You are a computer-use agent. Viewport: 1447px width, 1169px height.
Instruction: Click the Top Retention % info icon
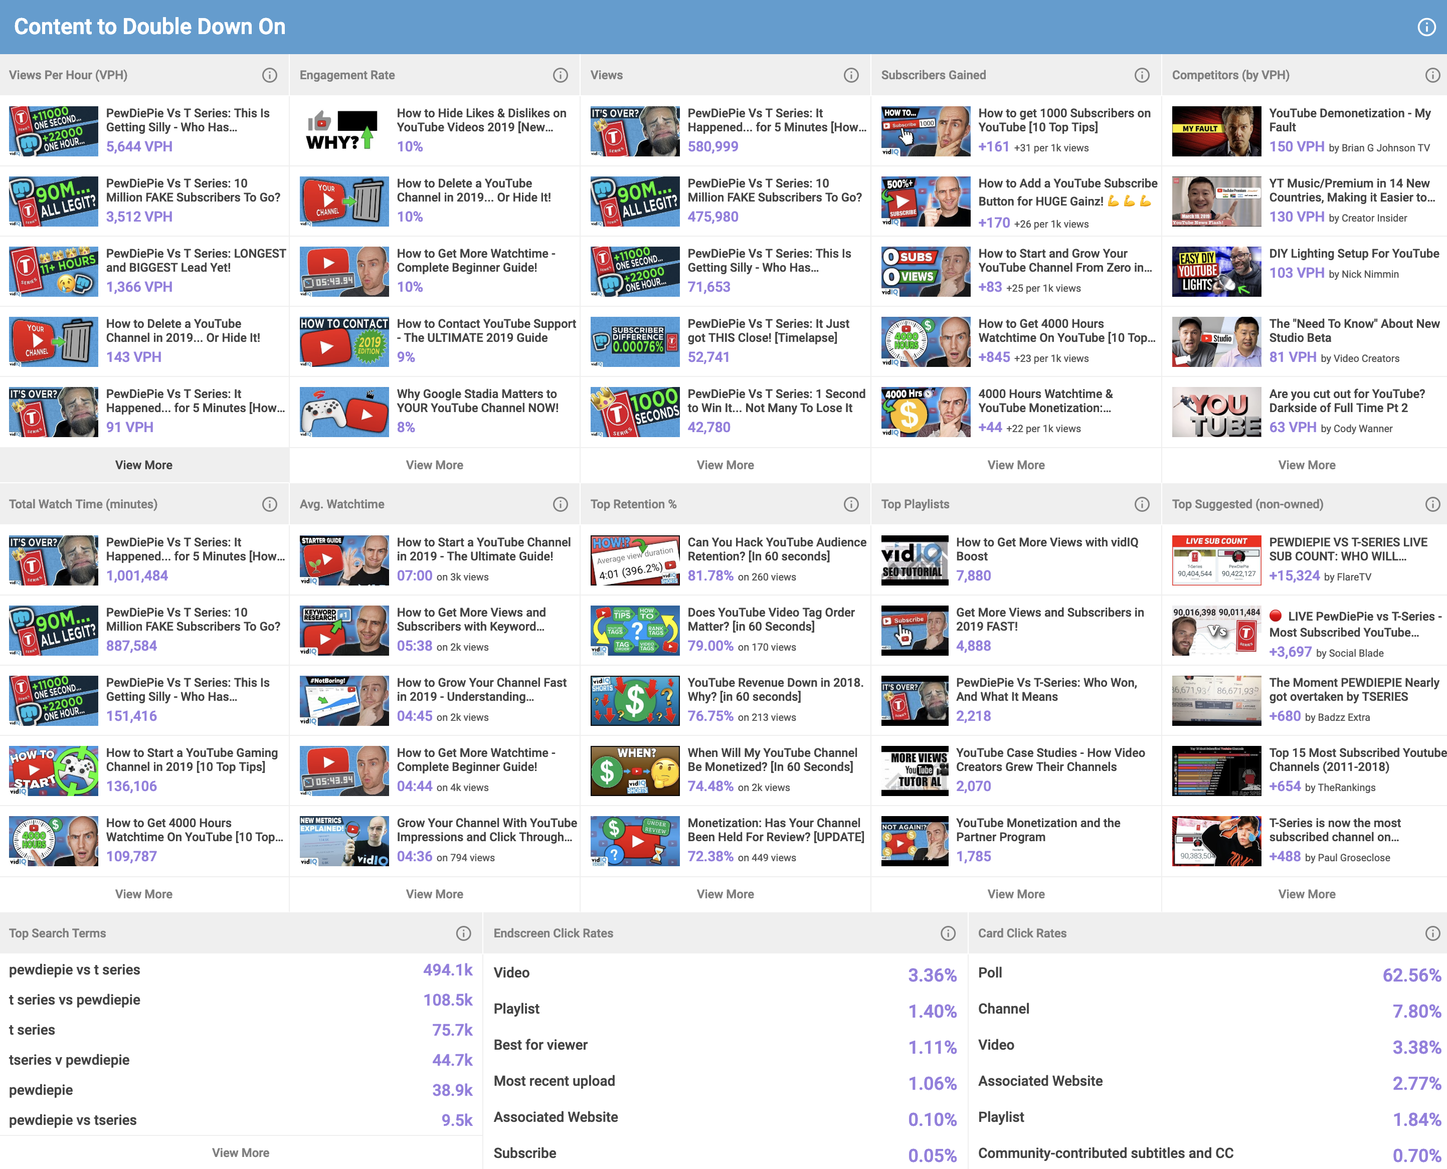(851, 504)
